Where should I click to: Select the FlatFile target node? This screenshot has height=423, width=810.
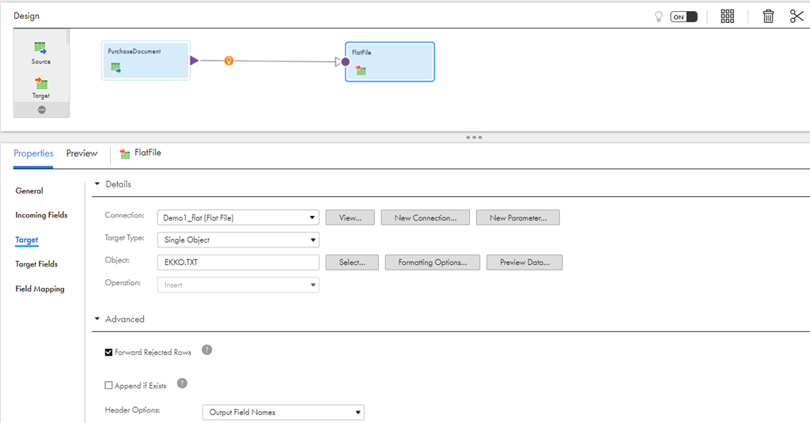(x=390, y=62)
